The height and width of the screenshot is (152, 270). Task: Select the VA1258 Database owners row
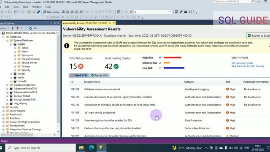pyautogui.click(x=169, y=89)
